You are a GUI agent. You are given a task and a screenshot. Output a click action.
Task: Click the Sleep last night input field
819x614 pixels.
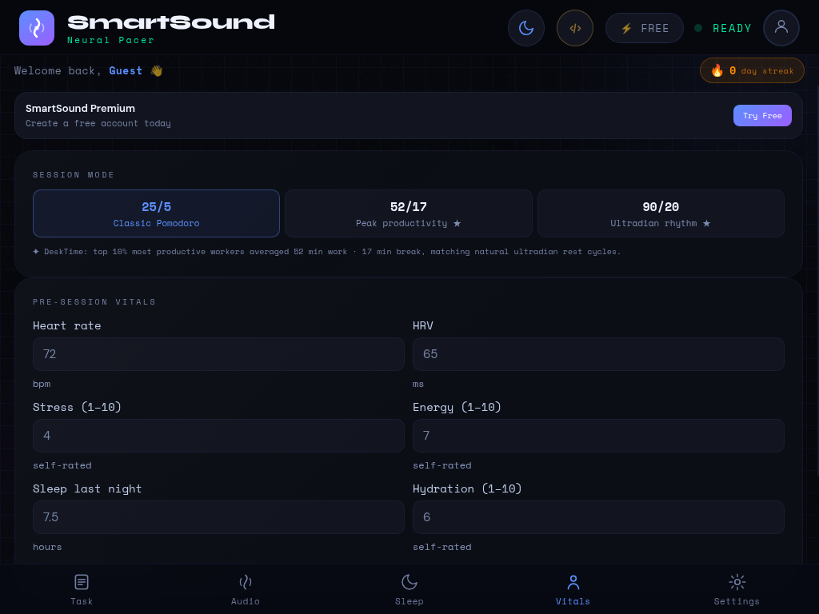tap(218, 517)
